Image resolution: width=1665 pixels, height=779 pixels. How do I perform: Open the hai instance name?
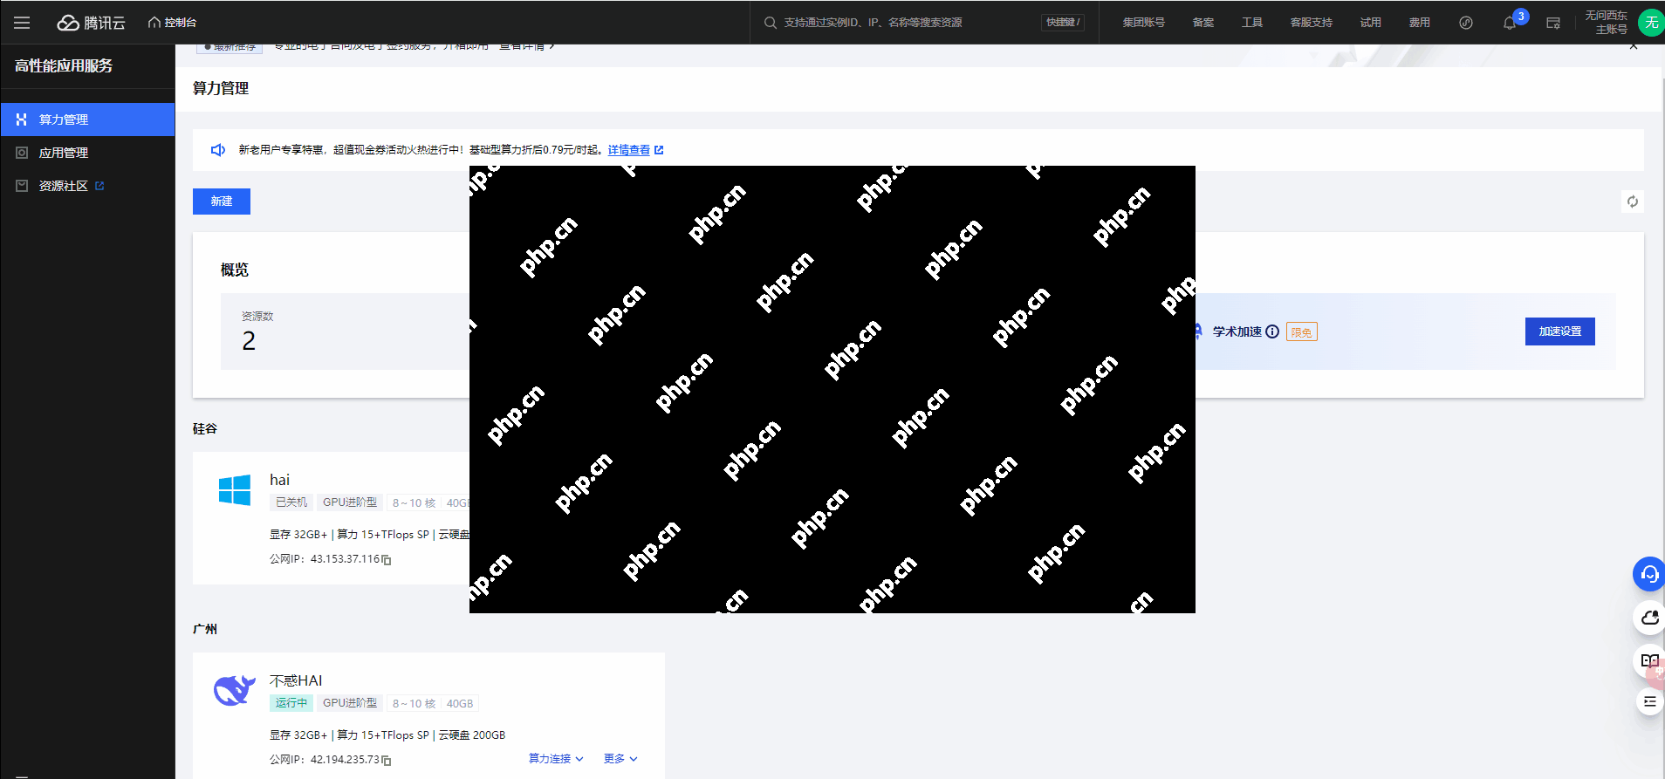click(279, 480)
